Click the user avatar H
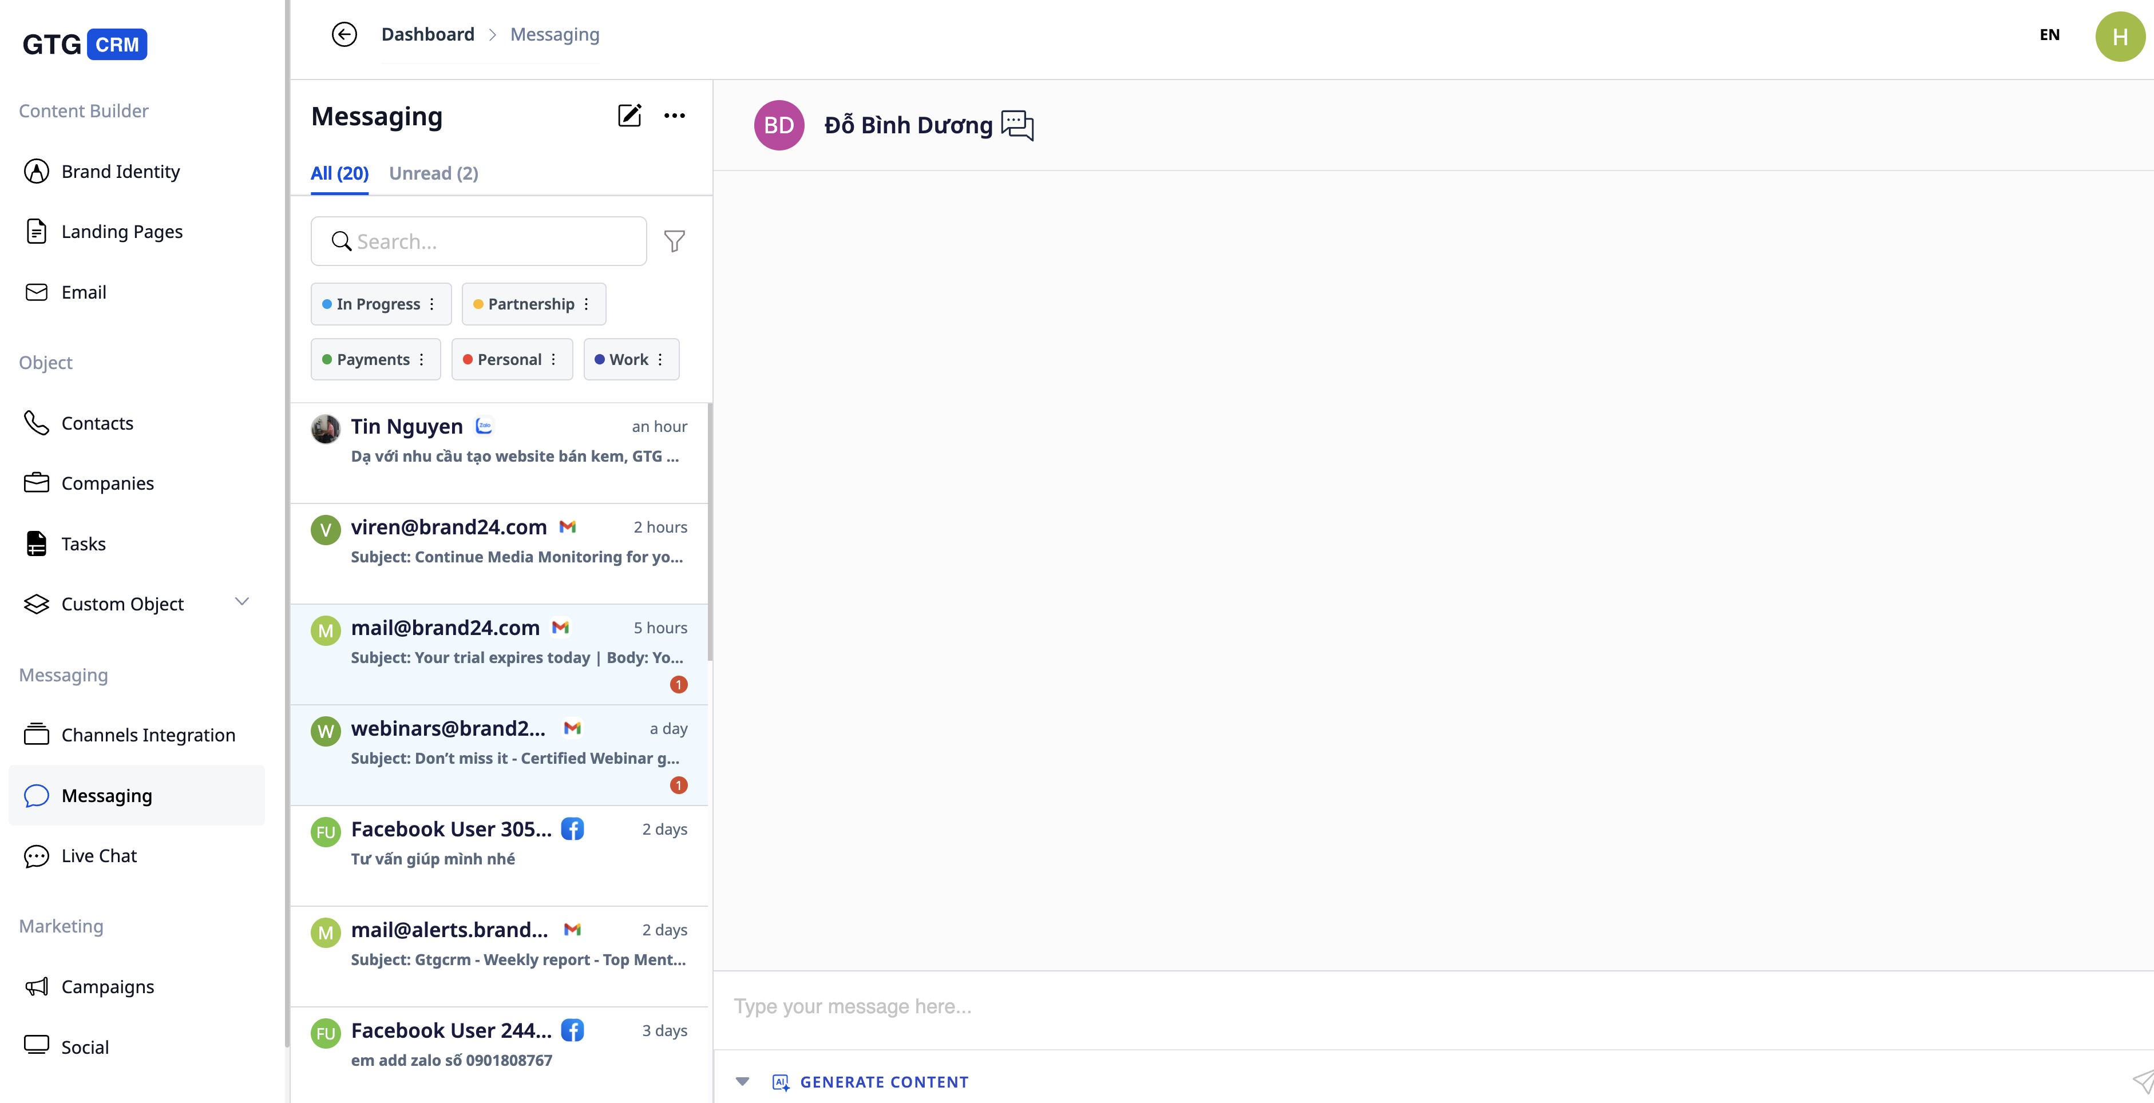Viewport: 2154px width, 1103px height. (x=2119, y=36)
